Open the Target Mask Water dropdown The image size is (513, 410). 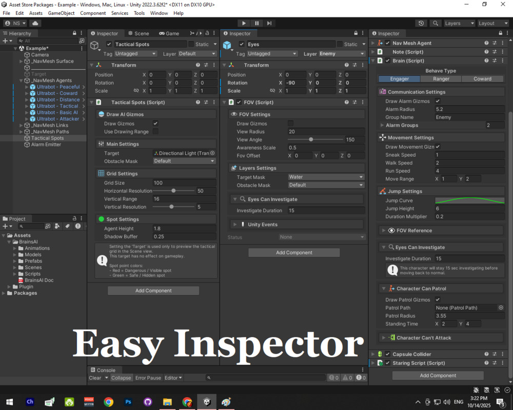coord(326,177)
